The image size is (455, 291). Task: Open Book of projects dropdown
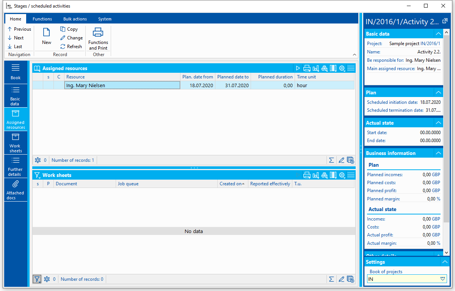(x=442, y=279)
